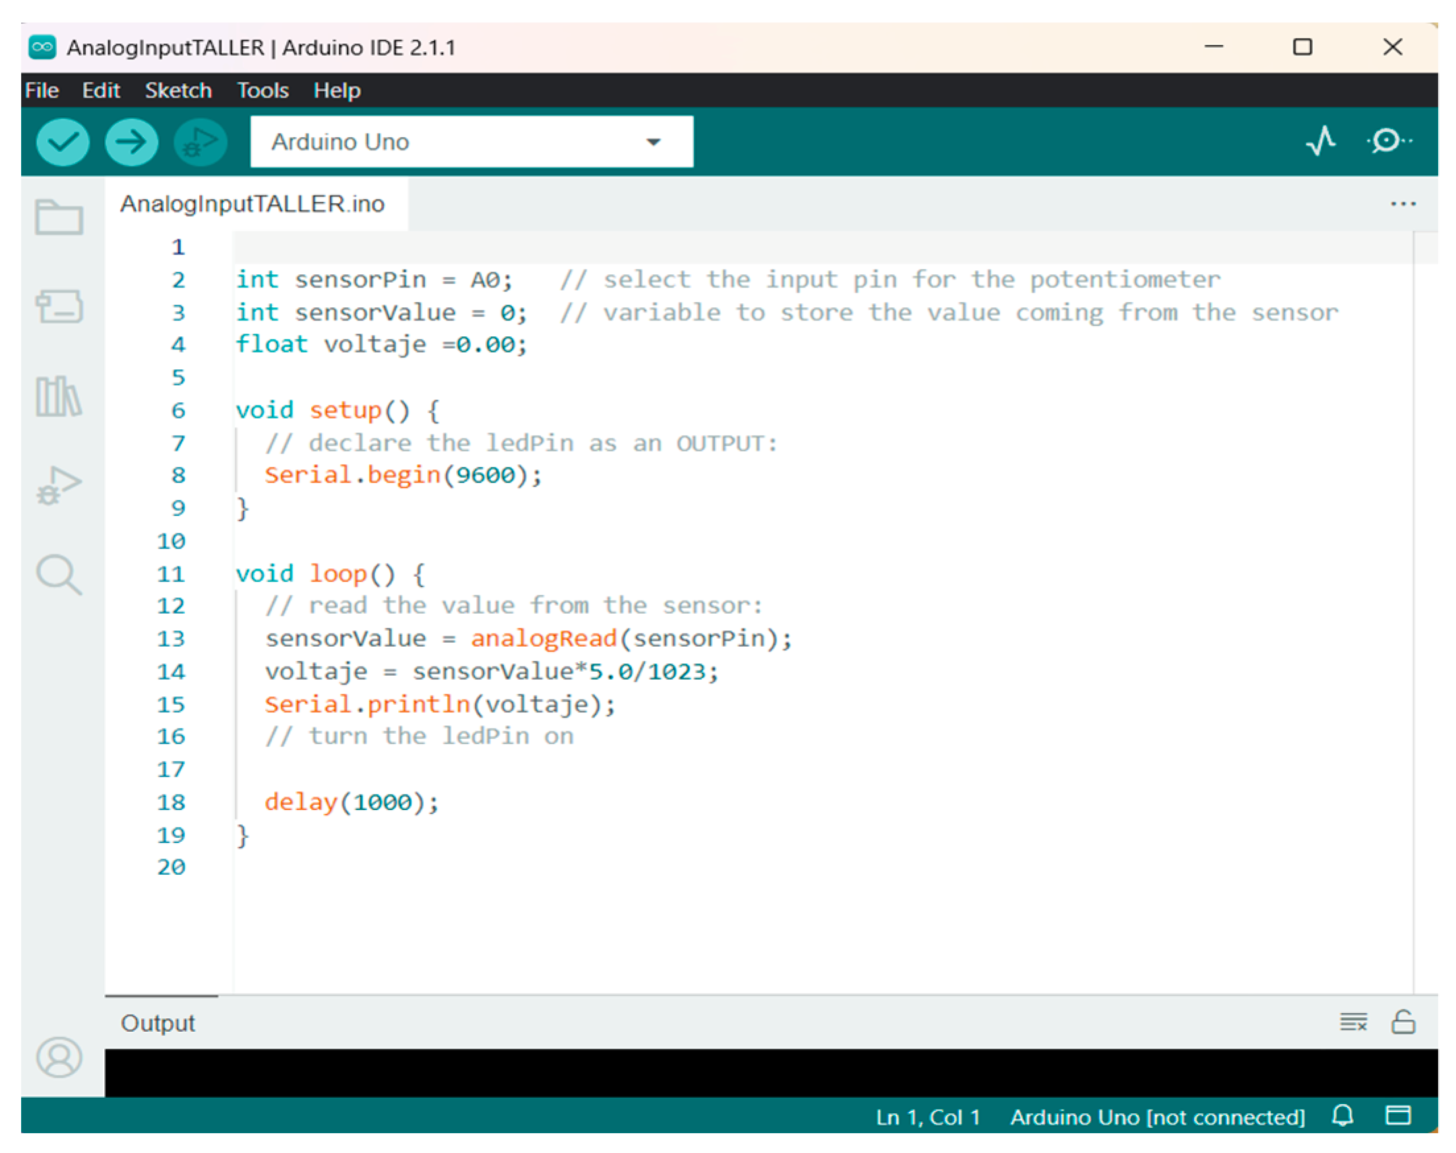The height and width of the screenshot is (1153, 1456).
Task: Open the Library Manager sidebar
Action: pos(59,396)
